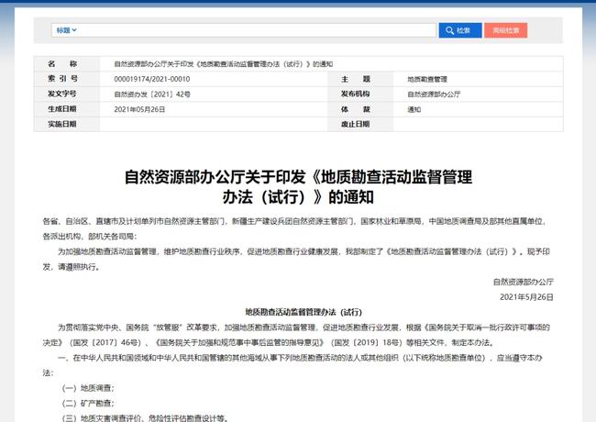Click the 主题 value 地质勘查管理
The image size is (596, 422).
coord(428,79)
